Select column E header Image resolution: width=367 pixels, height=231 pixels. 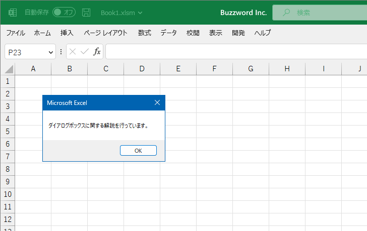pos(178,69)
